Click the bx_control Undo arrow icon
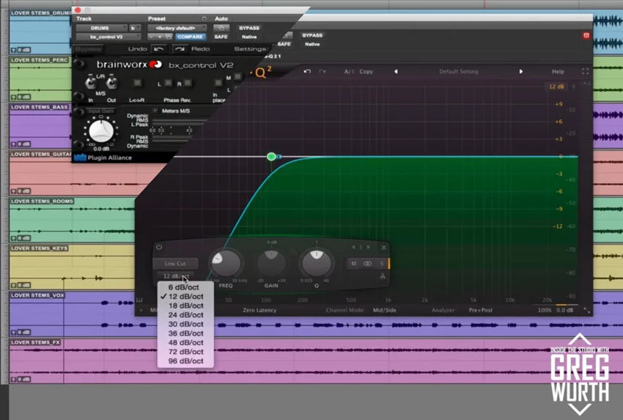This screenshot has height=420, width=623. click(159, 49)
